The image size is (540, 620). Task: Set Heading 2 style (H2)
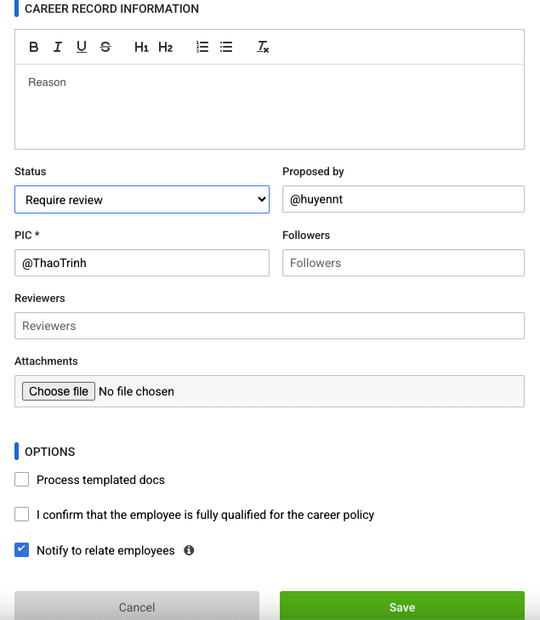coord(165,47)
